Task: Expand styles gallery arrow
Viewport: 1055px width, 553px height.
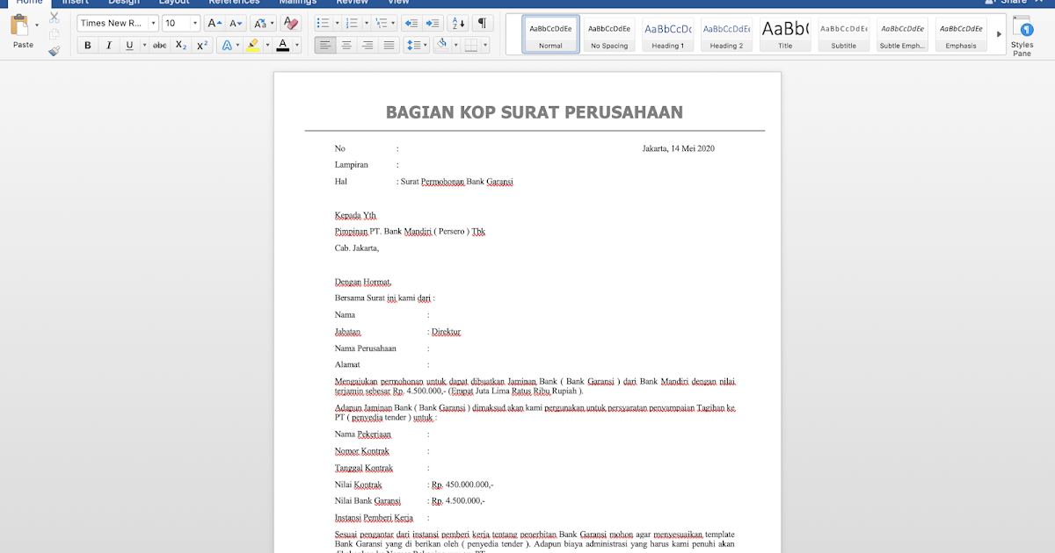Action: coord(998,34)
